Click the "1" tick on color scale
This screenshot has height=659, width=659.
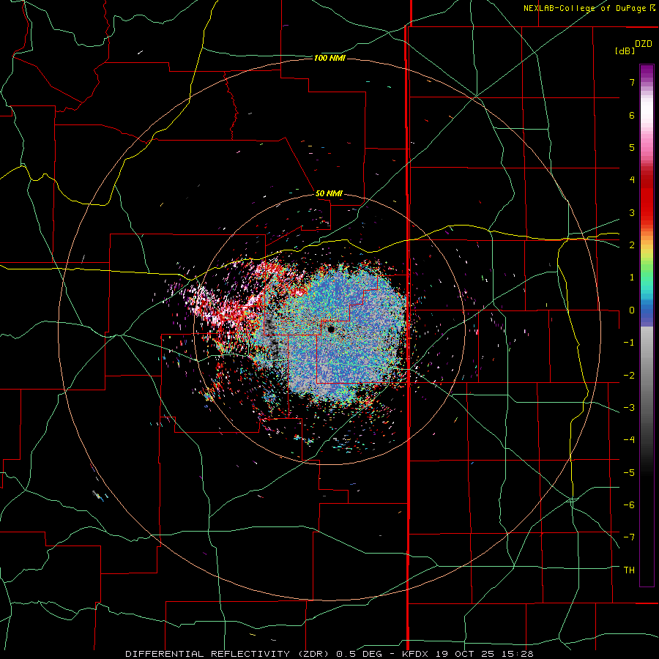(632, 278)
